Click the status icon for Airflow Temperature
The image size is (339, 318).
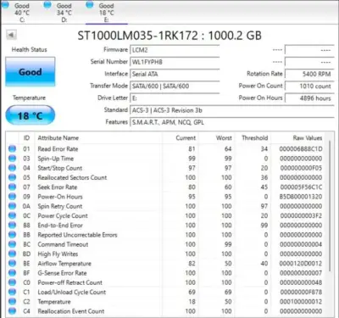pos(12,264)
